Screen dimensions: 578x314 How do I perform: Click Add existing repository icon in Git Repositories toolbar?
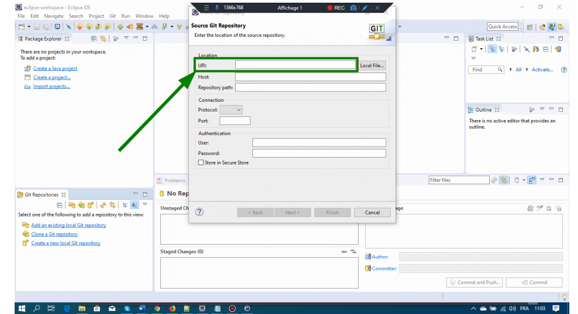coord(72,205)
